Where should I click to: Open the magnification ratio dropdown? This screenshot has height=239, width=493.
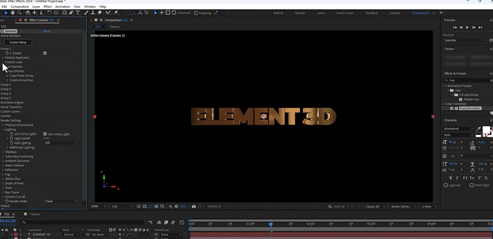99,206
